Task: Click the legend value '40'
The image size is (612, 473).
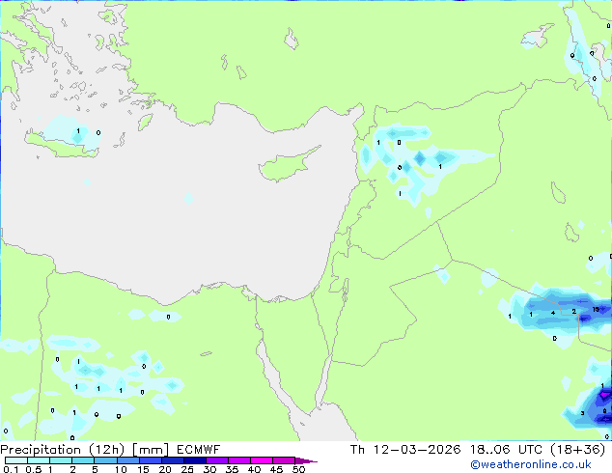Action: tap(254, 469)
